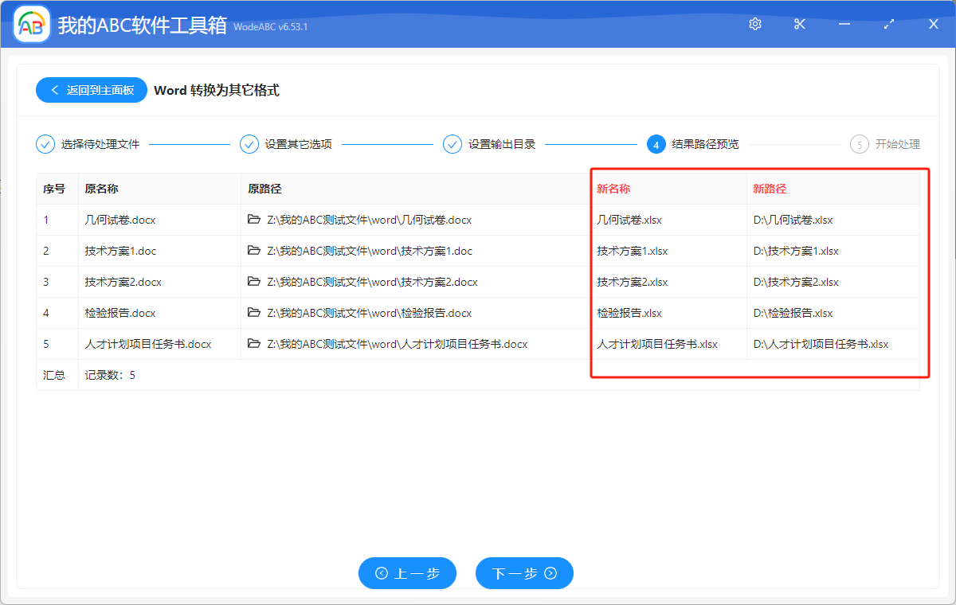This screenshot has width=956, height=605.
Task: Open settings via the gear icon
Action: point(754,24)
